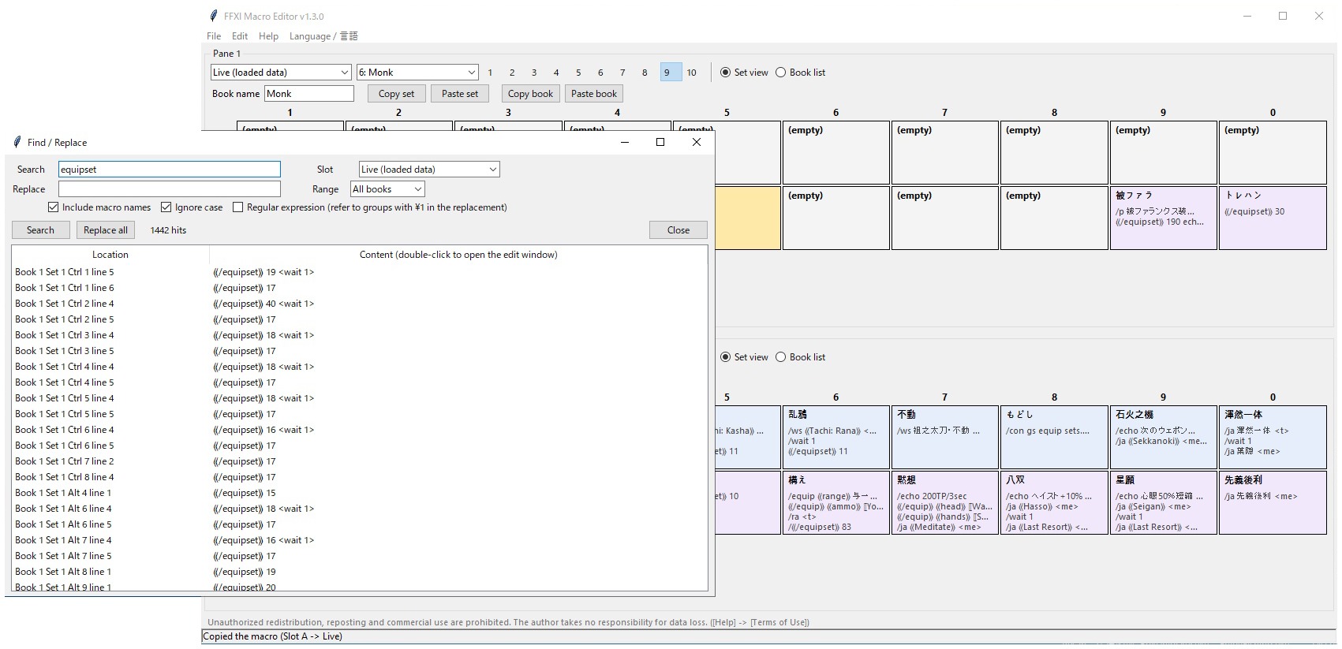Open the File menu
Image resolution: width=1342 pixels, height=649 pixels.
[214, 36]
